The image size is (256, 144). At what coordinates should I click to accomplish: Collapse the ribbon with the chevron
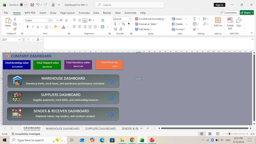[x=251, y=33]
